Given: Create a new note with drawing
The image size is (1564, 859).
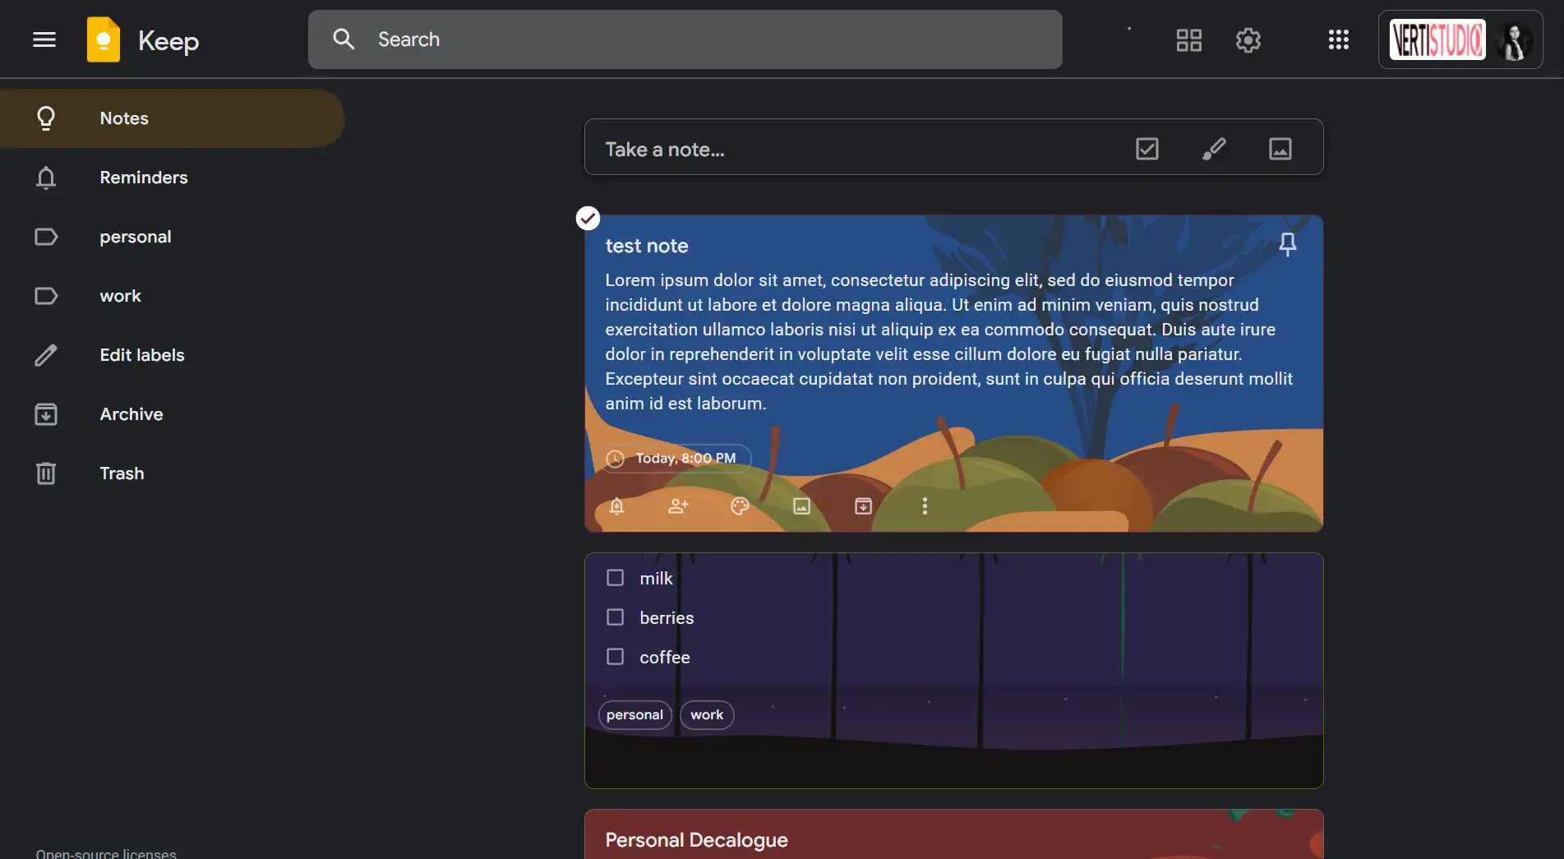Looking at the screenshot, I should 1213,149.
